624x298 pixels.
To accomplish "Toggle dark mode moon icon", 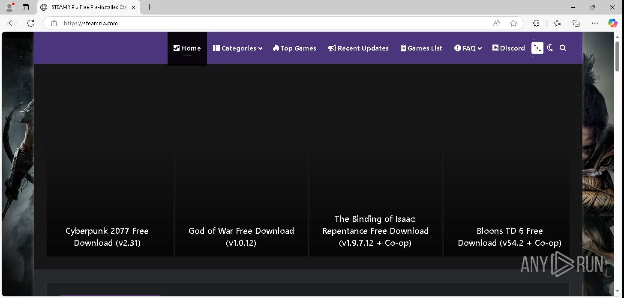I will 550,48.
